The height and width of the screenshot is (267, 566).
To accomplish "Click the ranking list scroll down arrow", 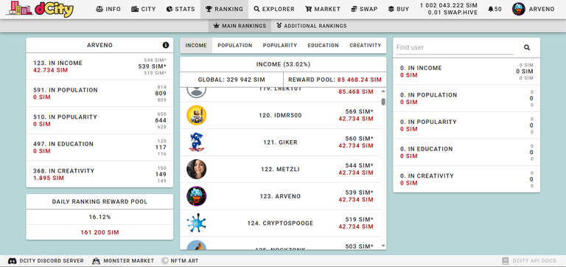I will tap(383, 246).
